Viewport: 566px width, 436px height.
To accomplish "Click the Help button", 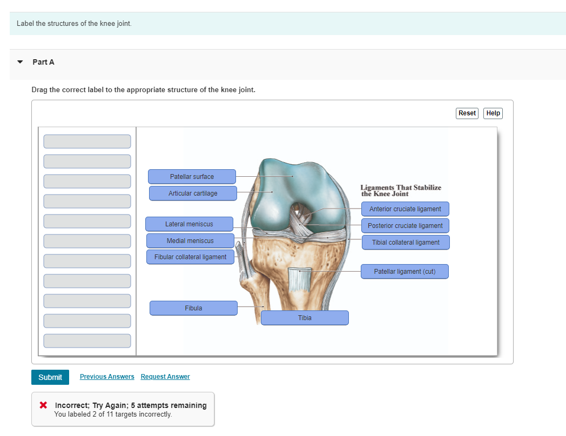I will tap(493, 113).
